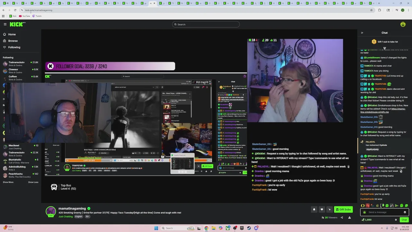
Task: Click the browser back arrow
Action: pos(4,10)
